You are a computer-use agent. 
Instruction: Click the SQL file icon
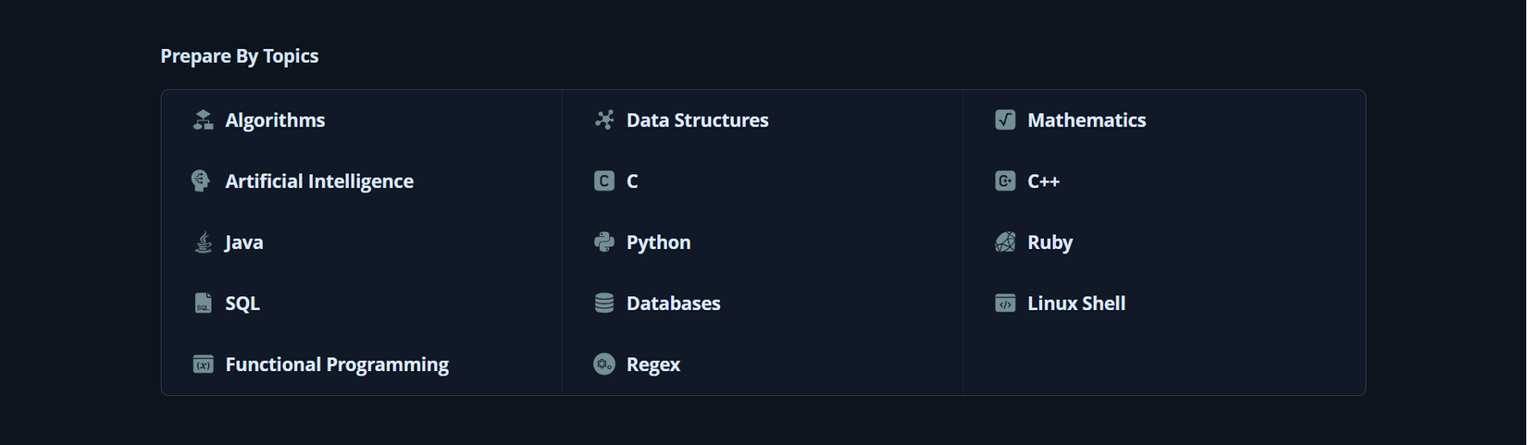pos(203,303)
